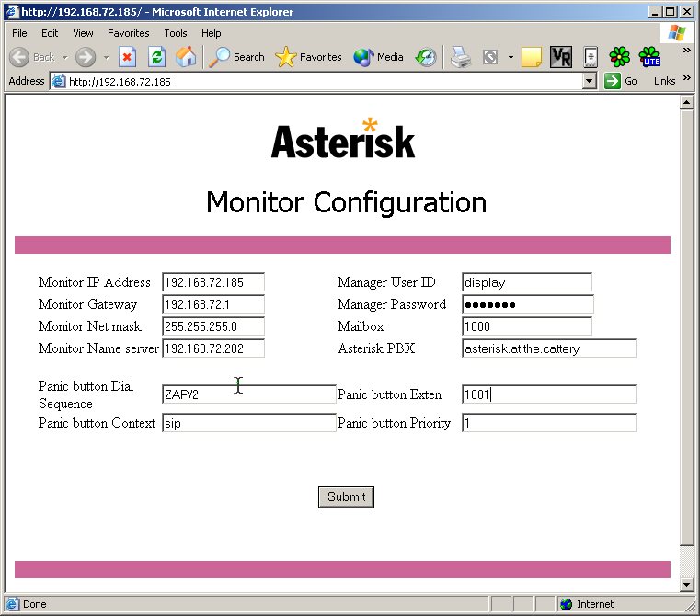Open the File menu
Viewport: 700px width, 616px height.
(x=19, y=33)
